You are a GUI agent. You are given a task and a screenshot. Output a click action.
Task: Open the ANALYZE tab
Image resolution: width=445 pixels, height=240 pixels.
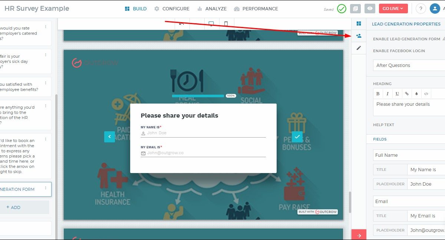pos(212,9)
